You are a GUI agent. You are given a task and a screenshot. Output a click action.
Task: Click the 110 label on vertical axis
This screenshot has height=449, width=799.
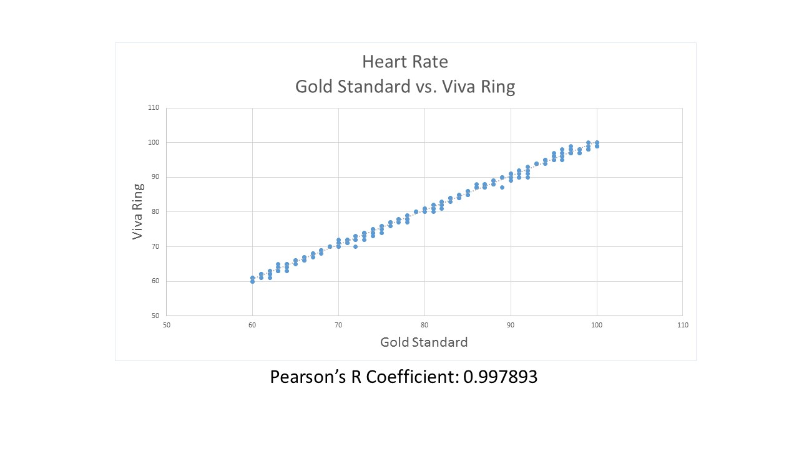pyautogui.click(x=154, y=108)
